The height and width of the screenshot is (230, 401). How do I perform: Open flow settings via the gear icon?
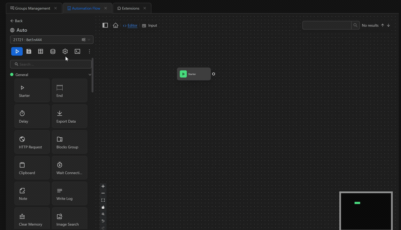65,51
